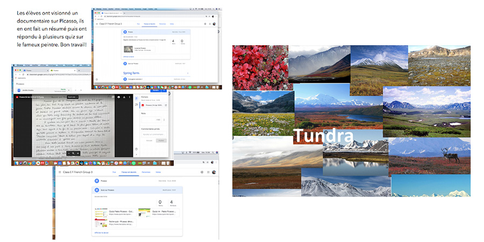Open the 'Quizz 14 - Pablo Picasso' attachment
Image resolution: width=484 pixels, height=242 pixels.
159,212
